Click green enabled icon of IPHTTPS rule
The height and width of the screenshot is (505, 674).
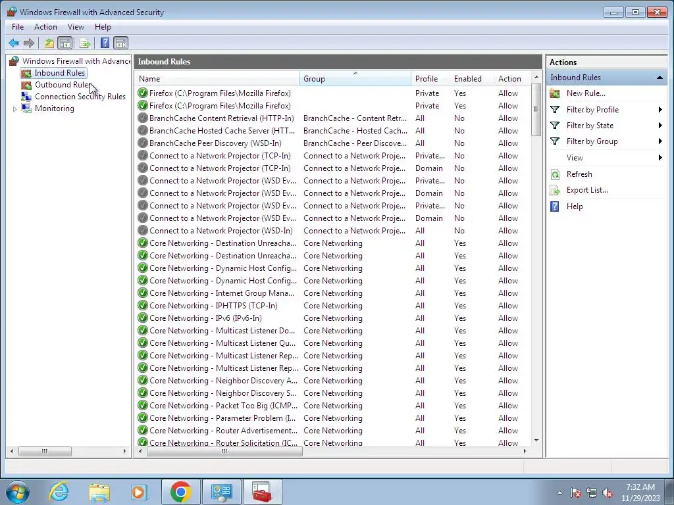point(143,305)
